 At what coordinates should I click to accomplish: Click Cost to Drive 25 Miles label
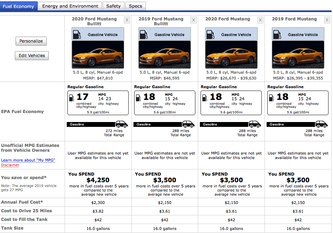point(27,211)
